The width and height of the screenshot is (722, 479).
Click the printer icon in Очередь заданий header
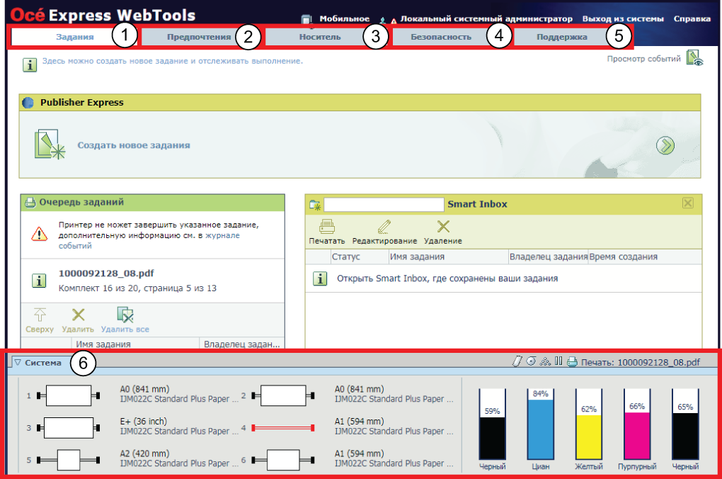30,203
